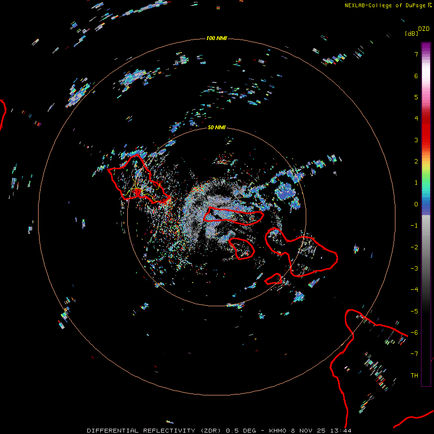Click the 1 value on color scale
The image size is (434, 434).
[x=416, y=183]
